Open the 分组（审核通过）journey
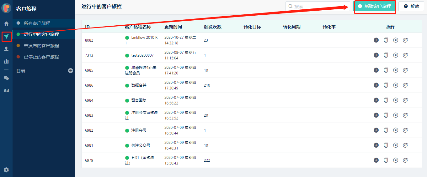 coord(140,160)
